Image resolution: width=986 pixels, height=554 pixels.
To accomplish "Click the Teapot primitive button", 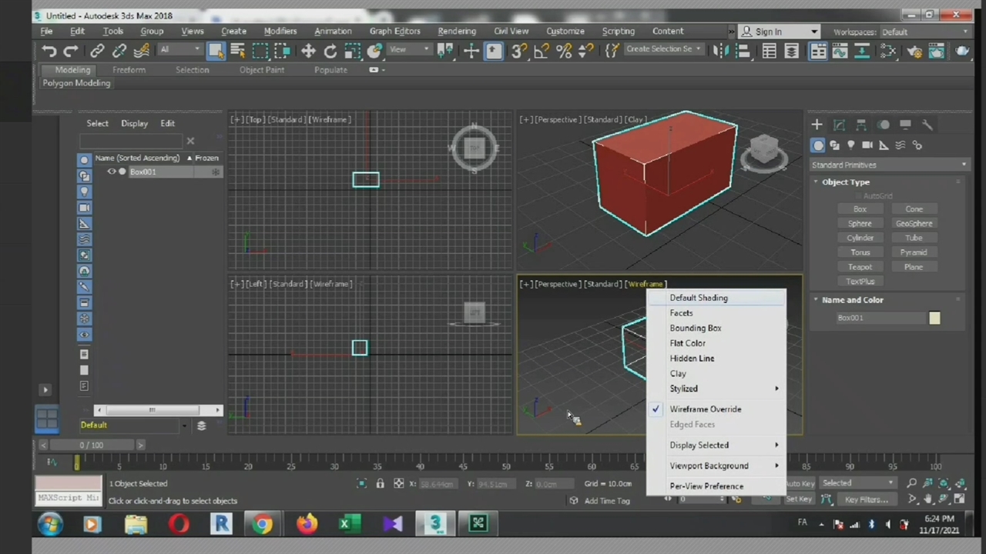I will 860,267.
